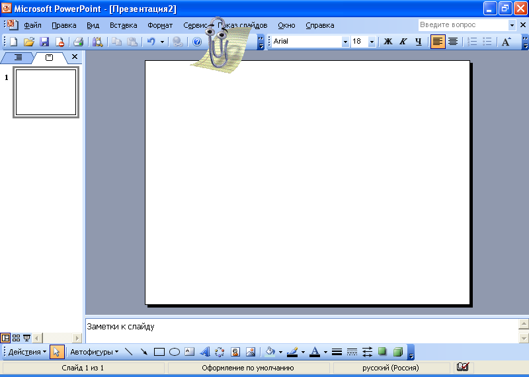
Task: Expand the font size 18 dropdown
Action: (x=372, y=42)
